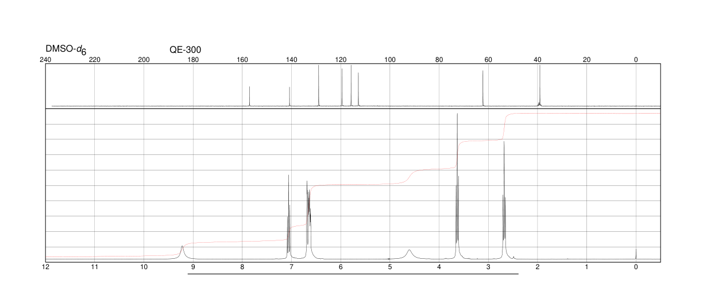This screenshot has width=703, height=303.
Task: Click the 2 ppm label on proton axis
Action: (x=538, y=267)
